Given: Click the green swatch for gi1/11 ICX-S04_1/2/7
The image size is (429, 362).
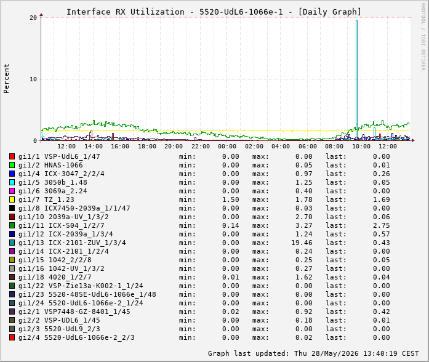Looking at the screenshot, I should tap(12, 225).
